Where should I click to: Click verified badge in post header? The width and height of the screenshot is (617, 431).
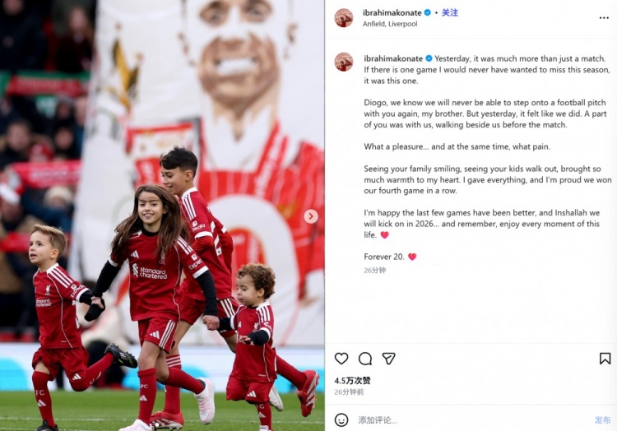(427, 12)
